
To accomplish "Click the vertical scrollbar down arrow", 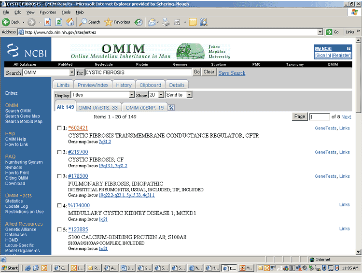I will [x=358, y=252].
